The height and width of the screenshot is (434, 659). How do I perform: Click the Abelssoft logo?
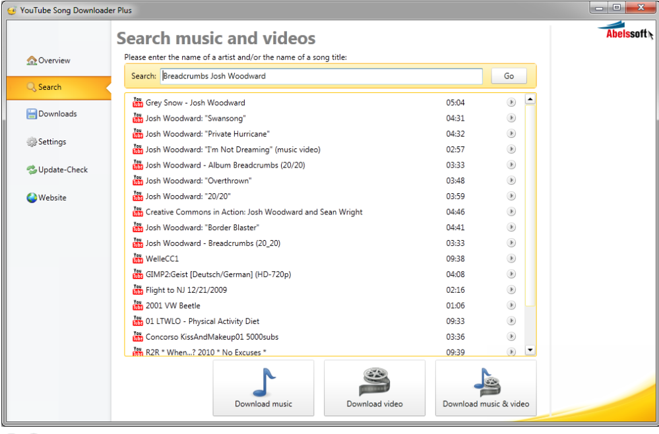[x=625, y=31]
